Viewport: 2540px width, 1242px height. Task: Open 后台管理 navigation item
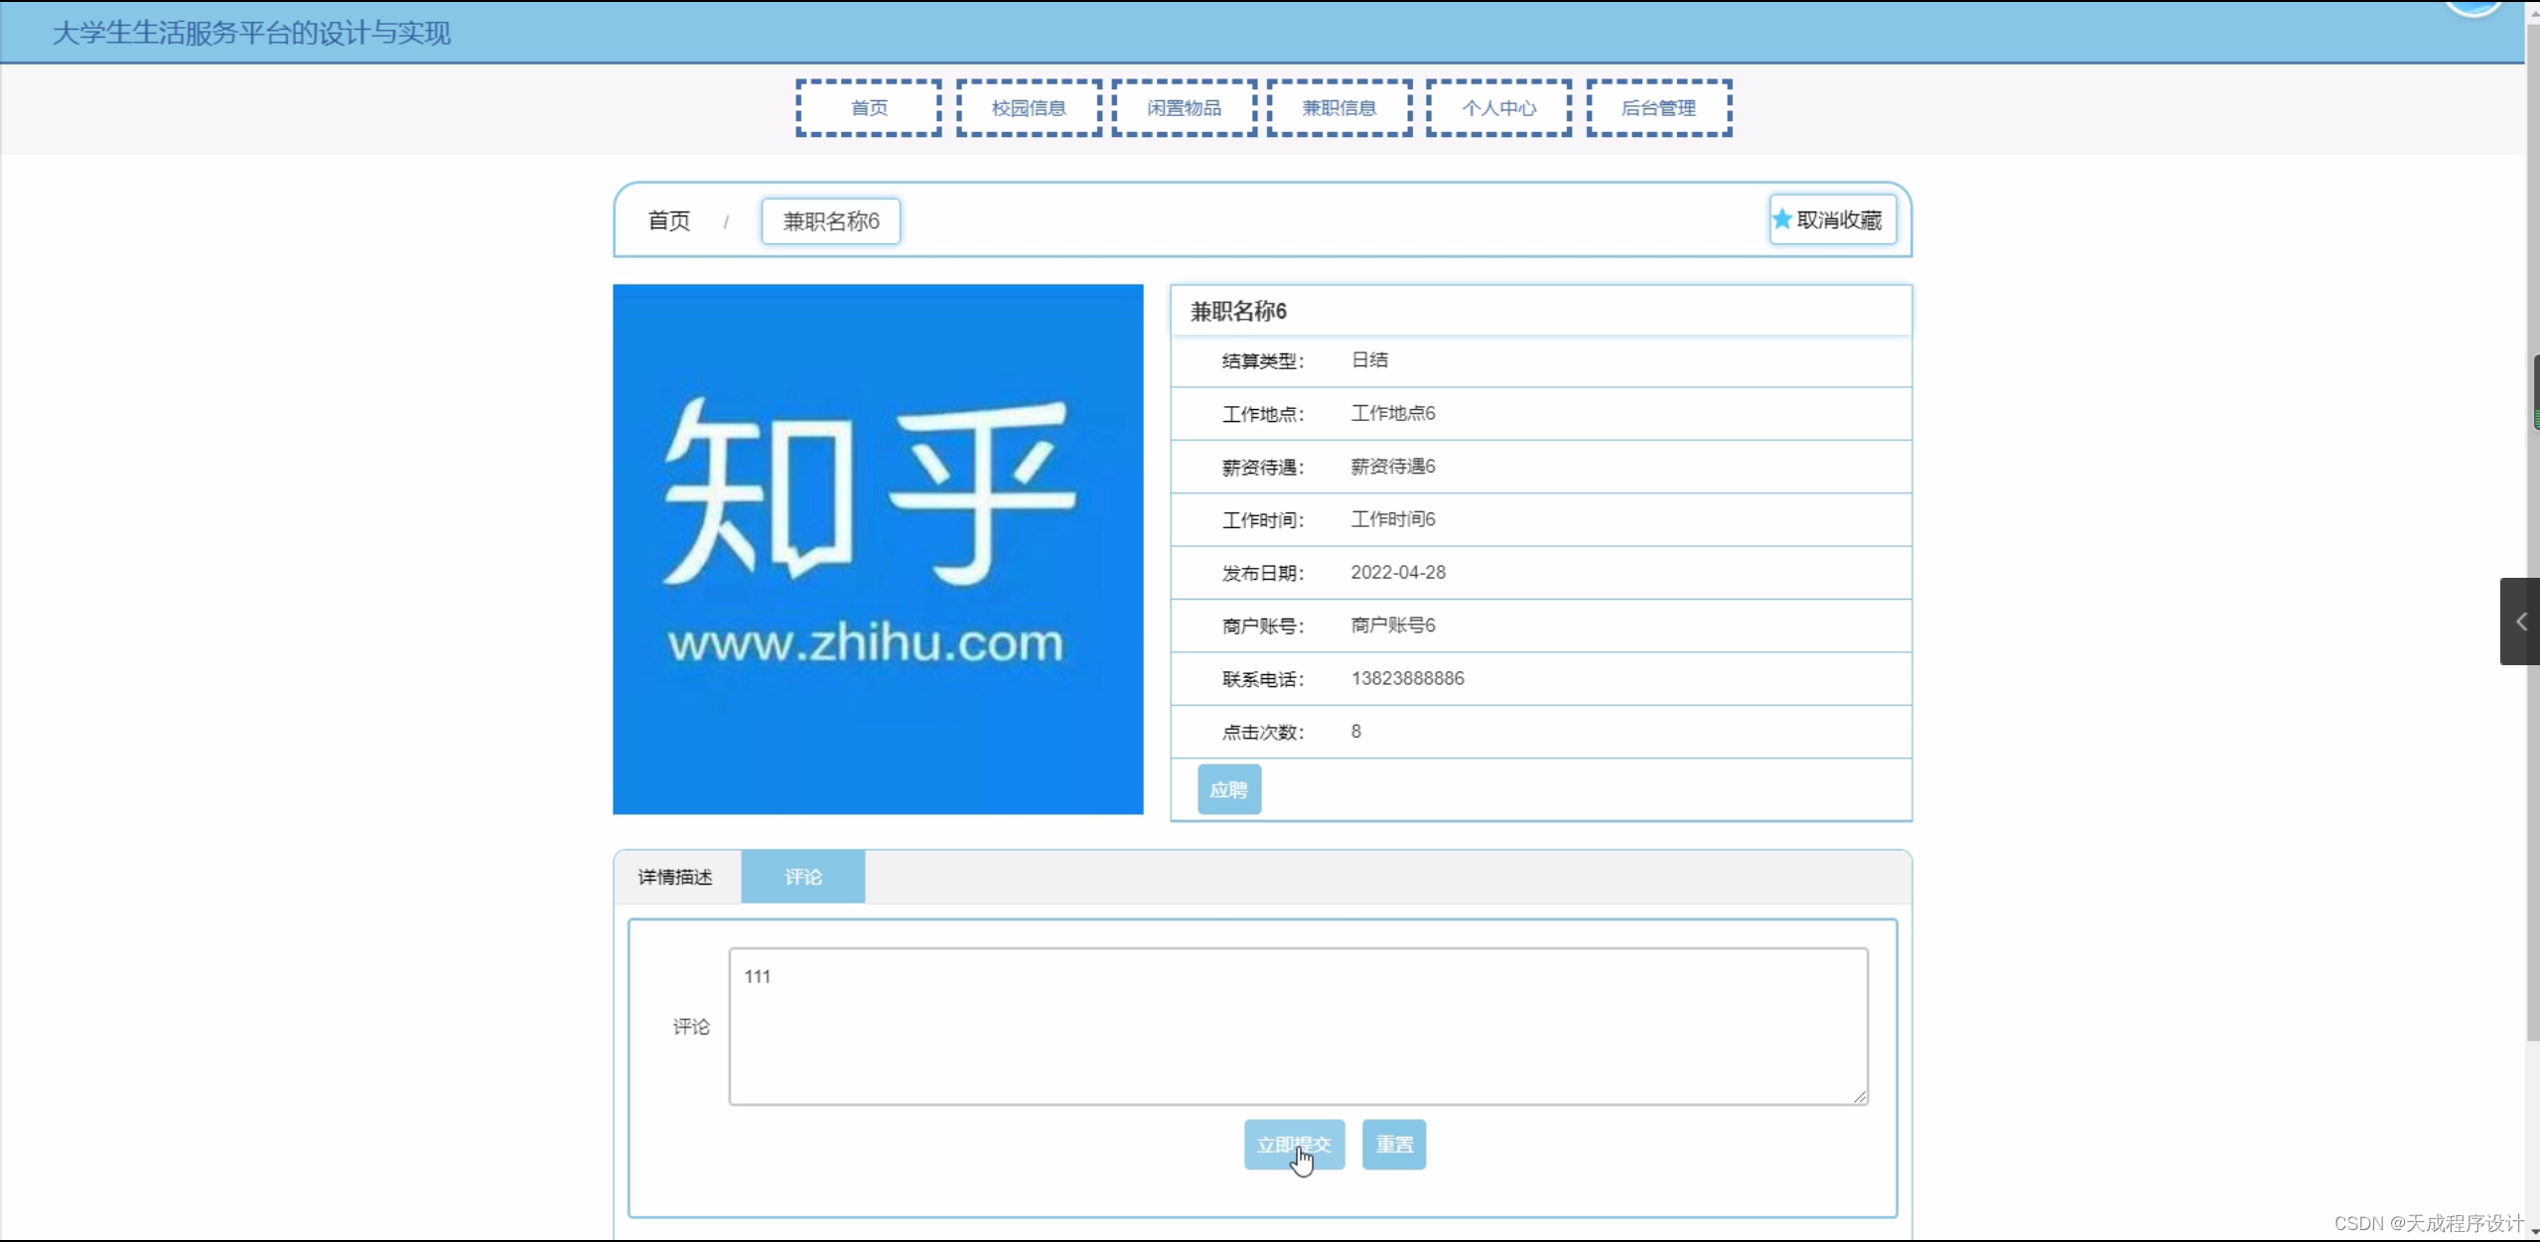[x=1658, y=108]
